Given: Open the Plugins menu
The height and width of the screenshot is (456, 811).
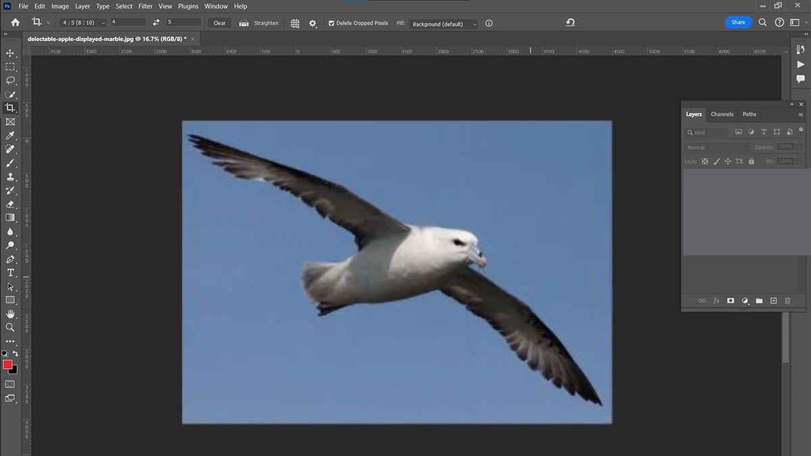Looking at the screenshot, I should [189, 6].
